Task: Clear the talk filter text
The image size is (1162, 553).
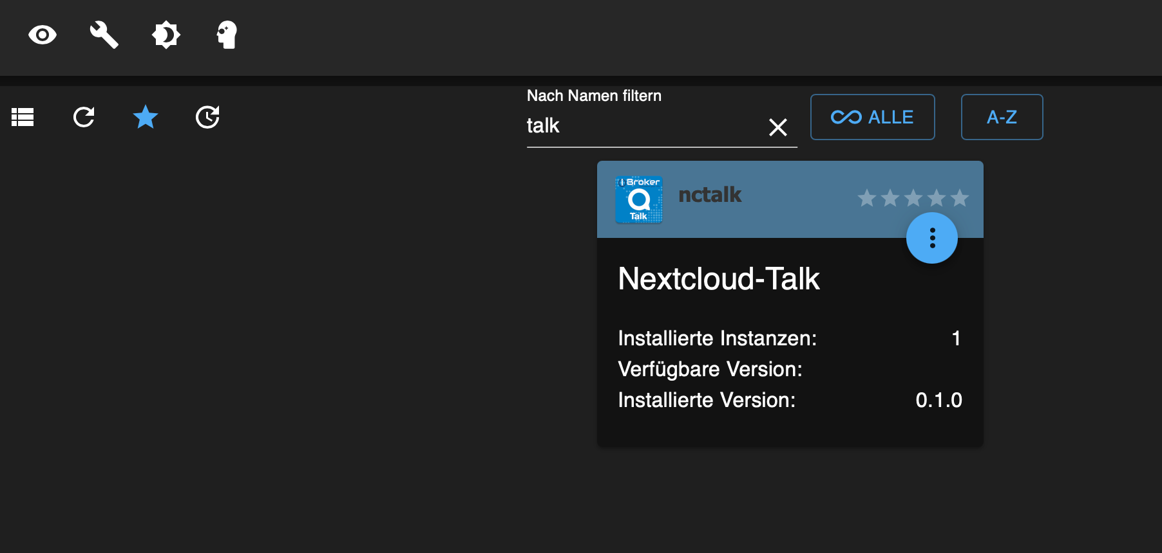Action: point(778,127)
